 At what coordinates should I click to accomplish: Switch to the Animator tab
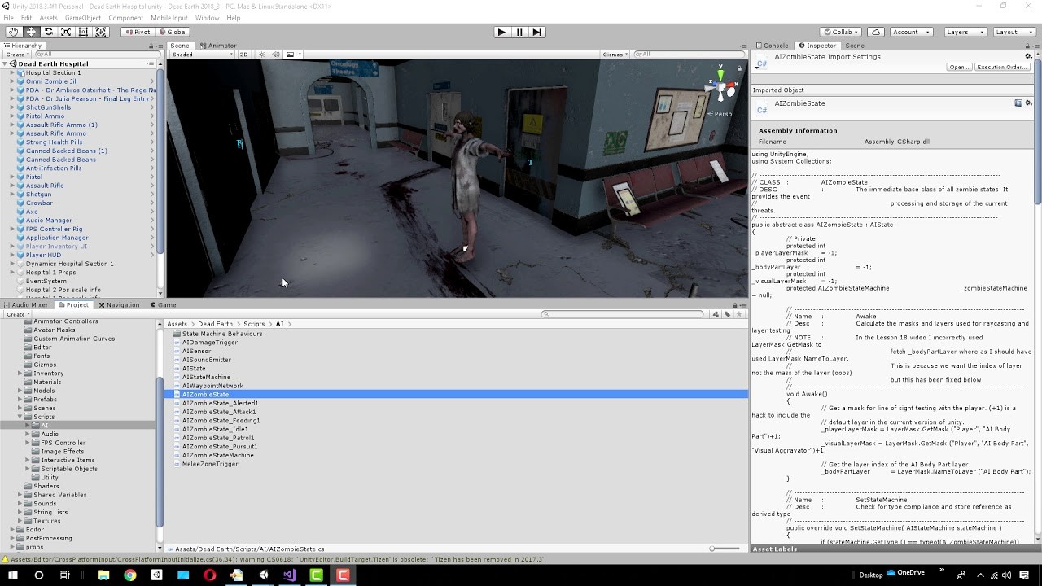pos(218,46)
